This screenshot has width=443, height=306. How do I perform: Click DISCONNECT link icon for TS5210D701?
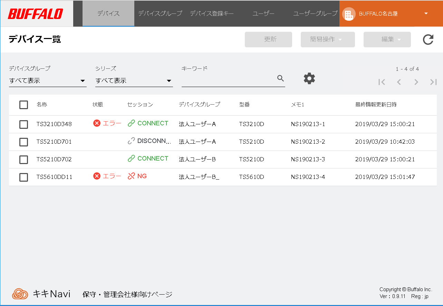tap(131, 141)
